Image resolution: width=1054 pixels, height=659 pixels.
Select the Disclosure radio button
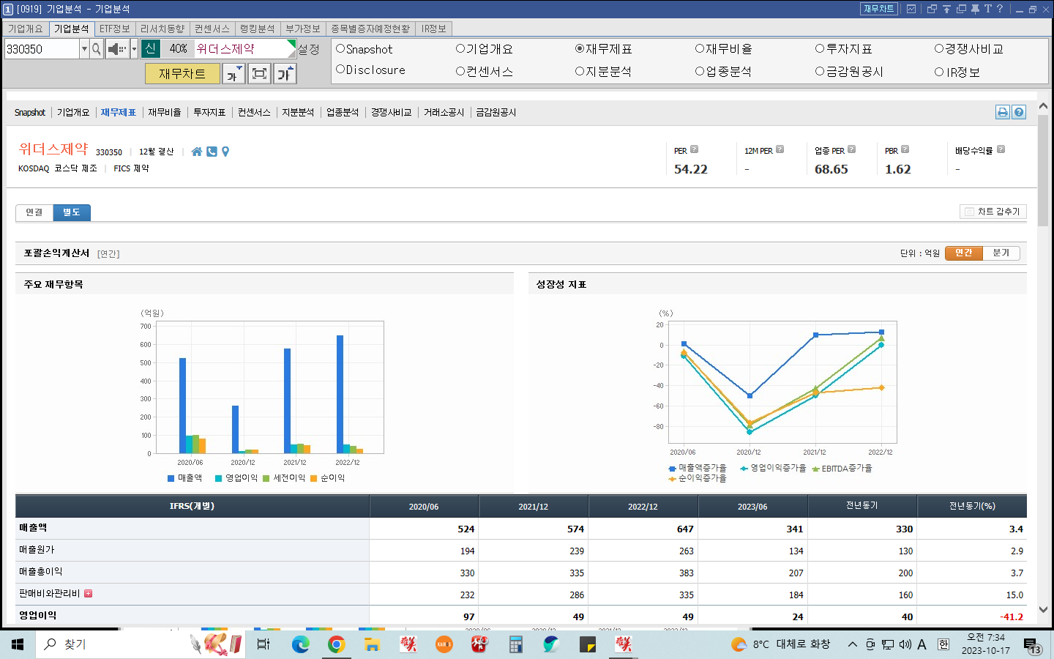tap(340, 70)
